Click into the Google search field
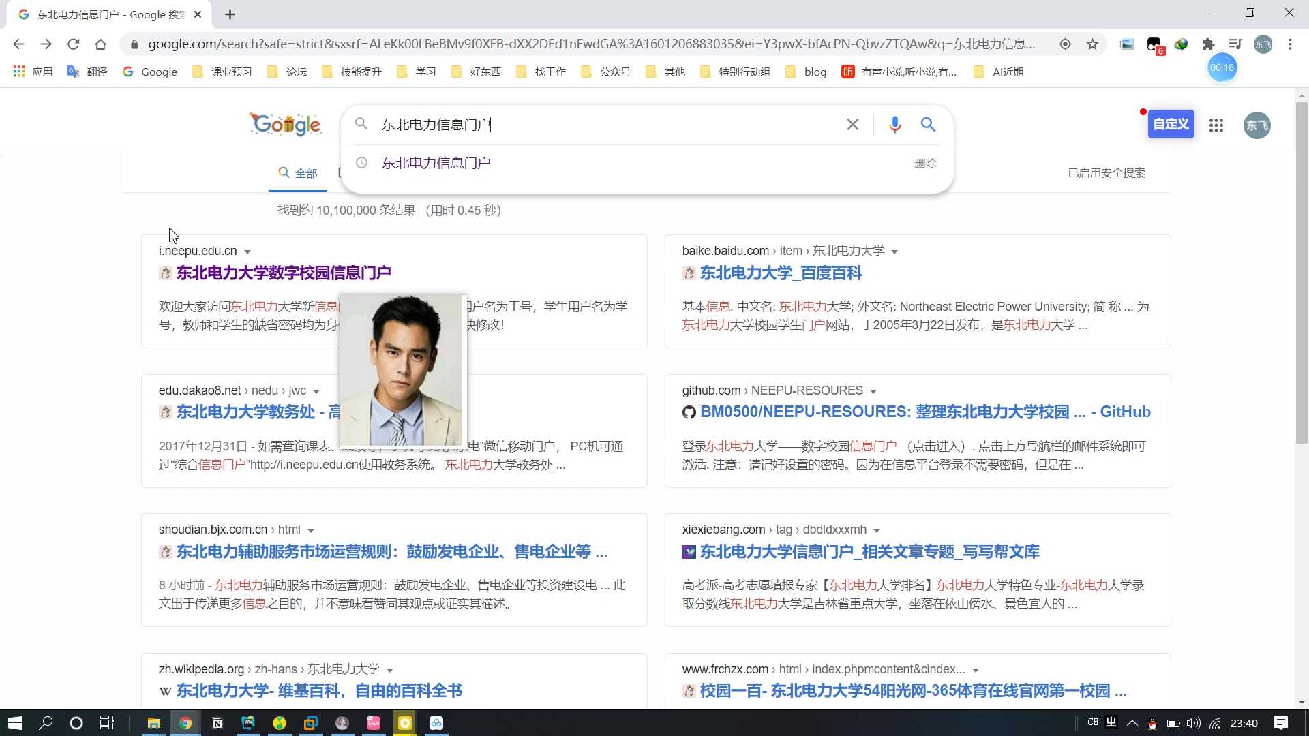Viewport: 1309px width, 736px height. (x=607, y=125)
